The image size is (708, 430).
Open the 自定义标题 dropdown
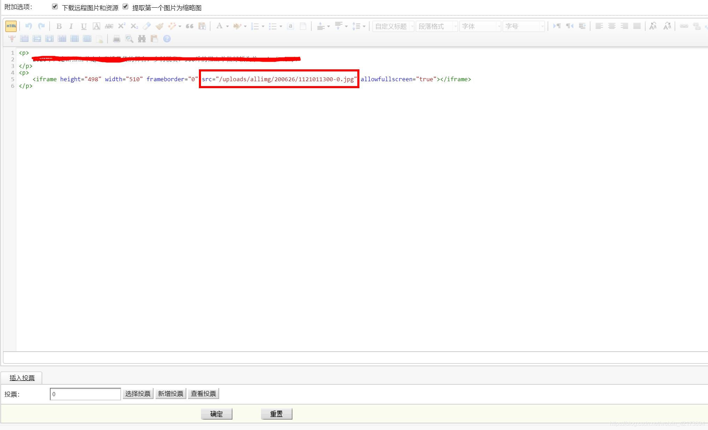point(393,26)
